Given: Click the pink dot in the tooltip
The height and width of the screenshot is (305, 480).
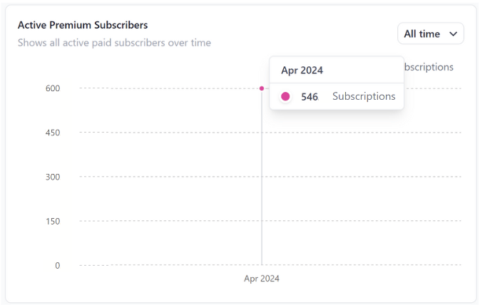Looking at the screenshot, I should (285, 96).
